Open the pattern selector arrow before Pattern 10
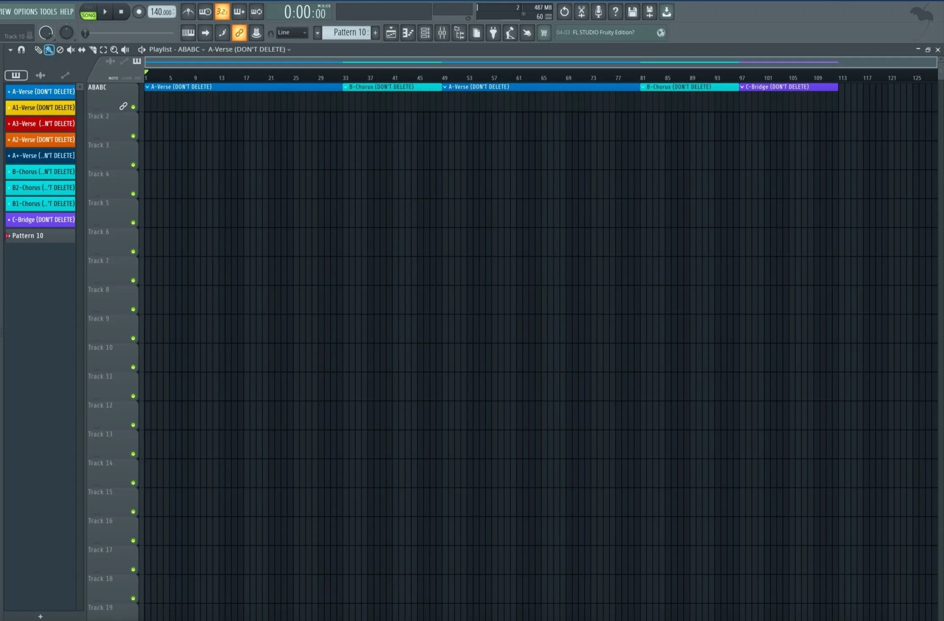This screenshot has height=621, width=944. pyautogui.click(x=317, y=33)
